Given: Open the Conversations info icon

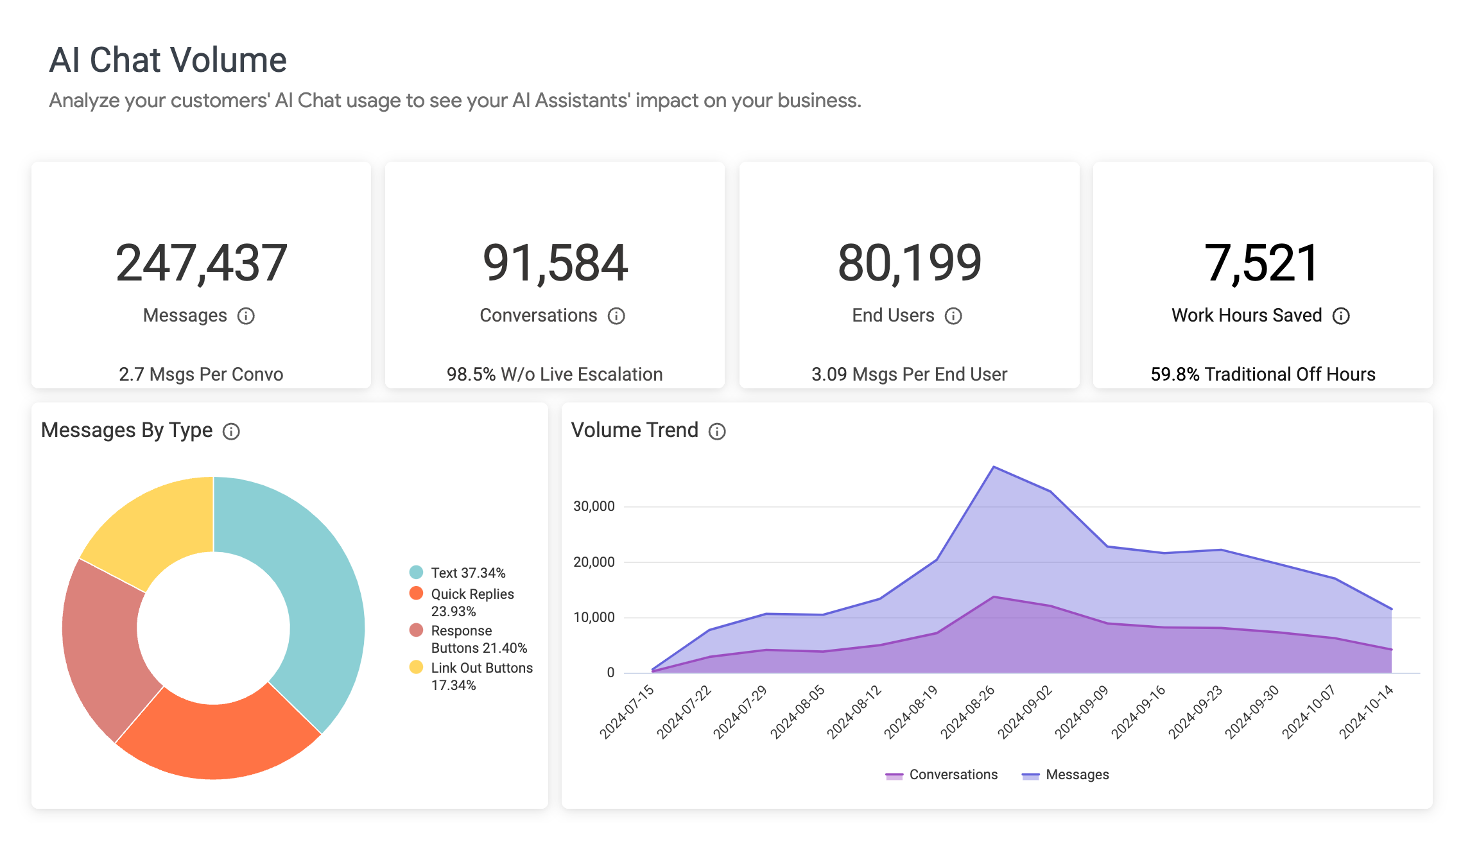Looking at the screenshot, I should [x=616, y=316].
